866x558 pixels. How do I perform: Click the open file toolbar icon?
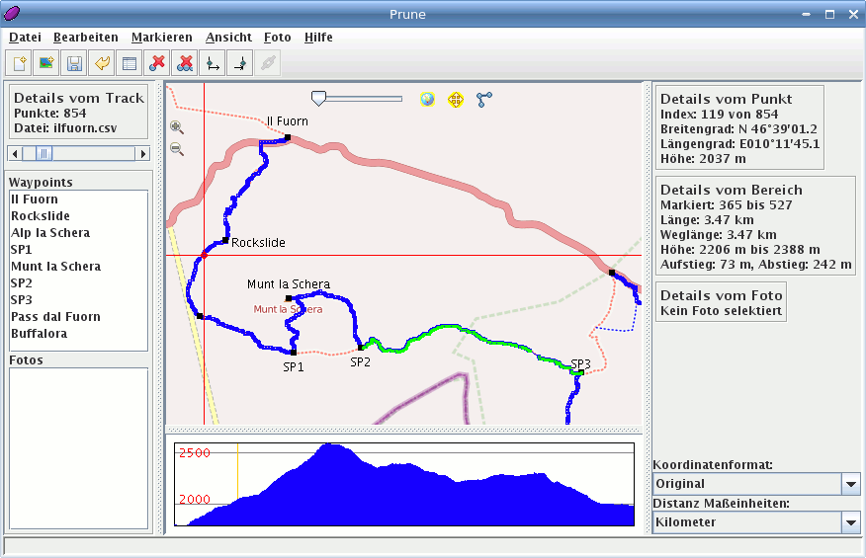coord(19,64)
